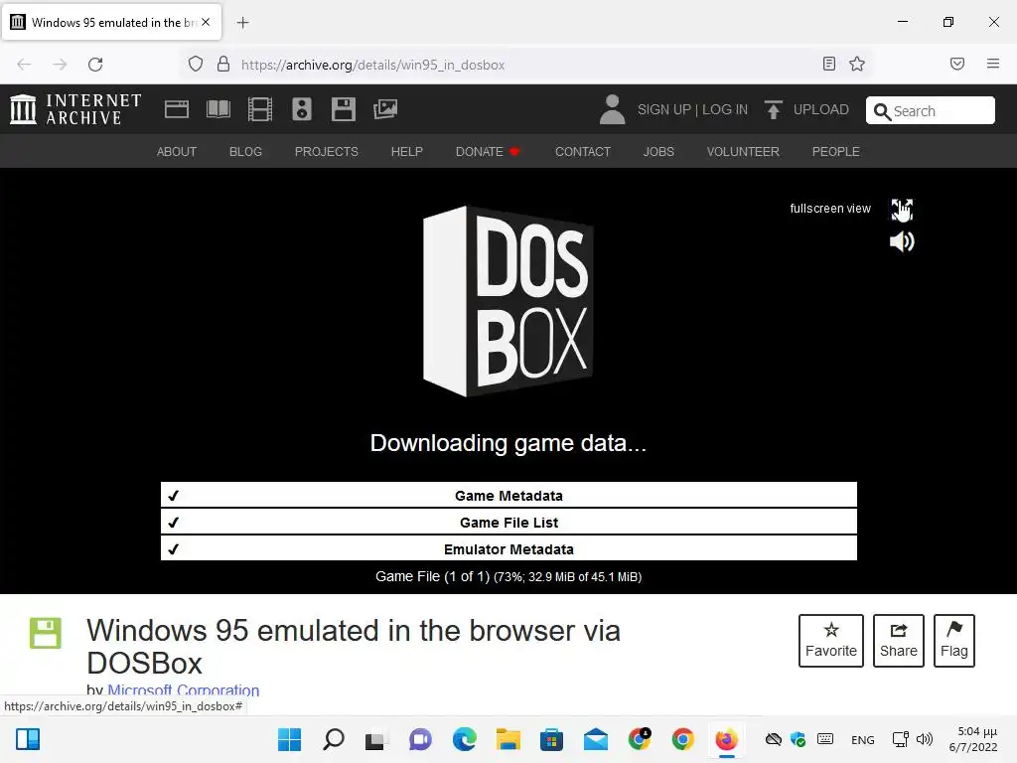Open the Web (Wayback) icon
Viewport: 1017px width, 763px height.
click(177, 109)
